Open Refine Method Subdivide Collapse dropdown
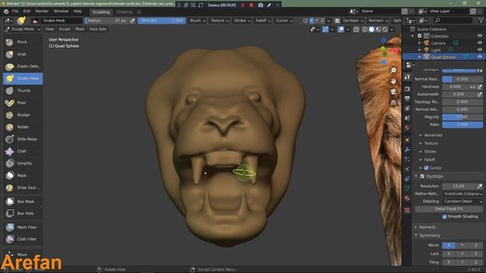486x273 pixels. [462, 194]
